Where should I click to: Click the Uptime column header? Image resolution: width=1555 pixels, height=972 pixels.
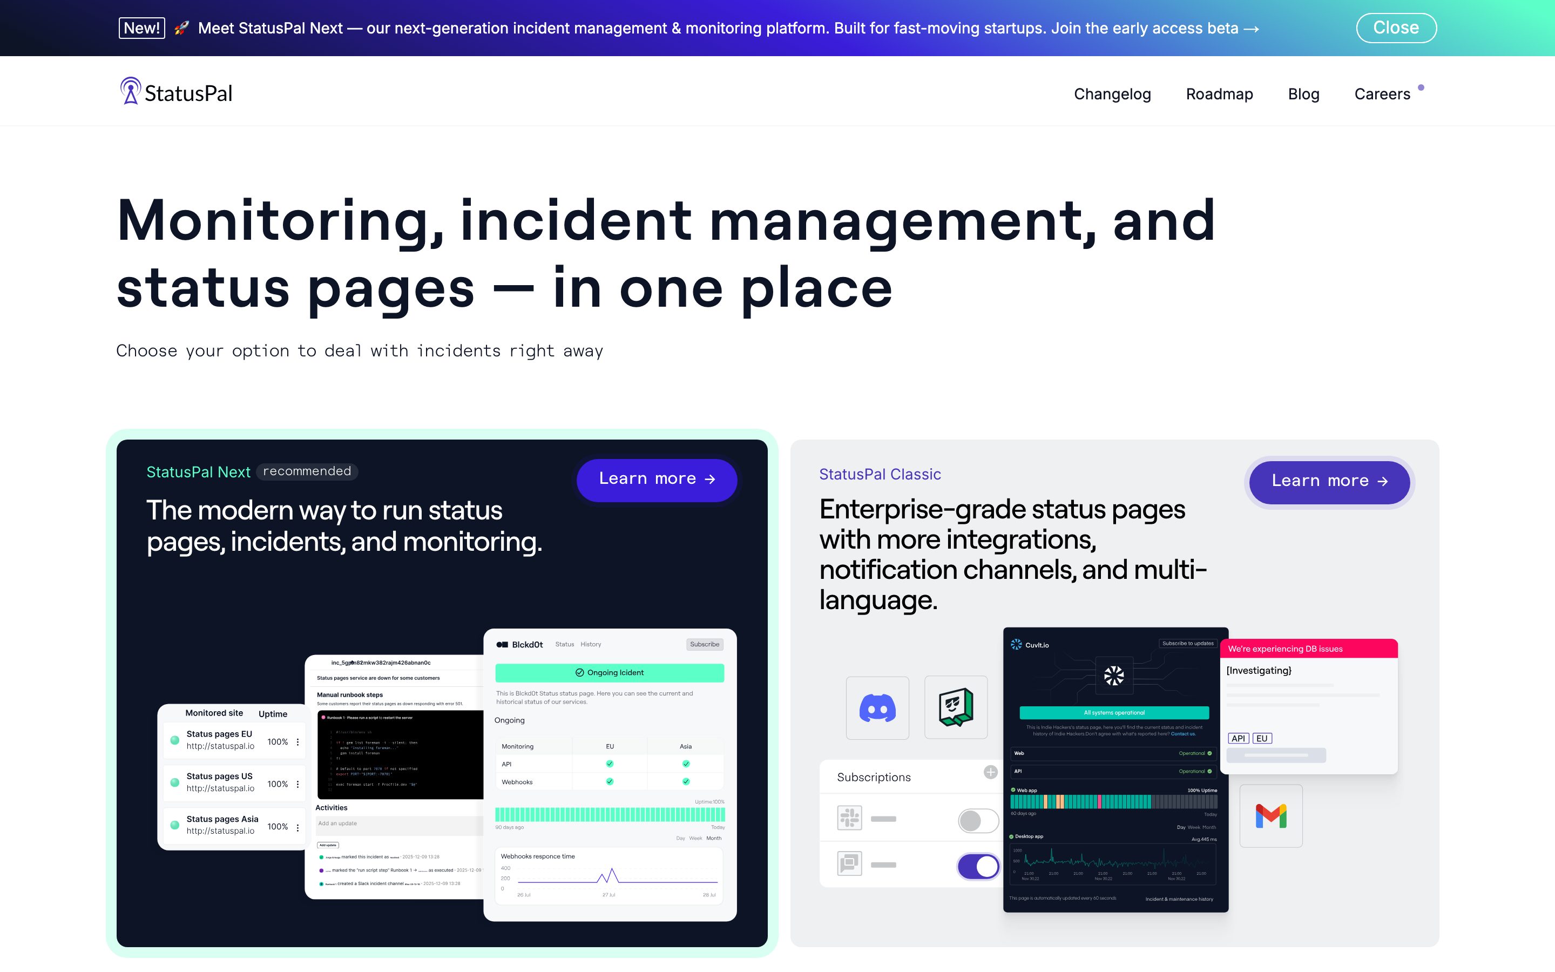[x=273, y=714]
